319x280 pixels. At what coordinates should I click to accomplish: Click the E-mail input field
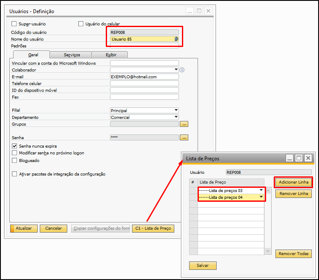144,77
